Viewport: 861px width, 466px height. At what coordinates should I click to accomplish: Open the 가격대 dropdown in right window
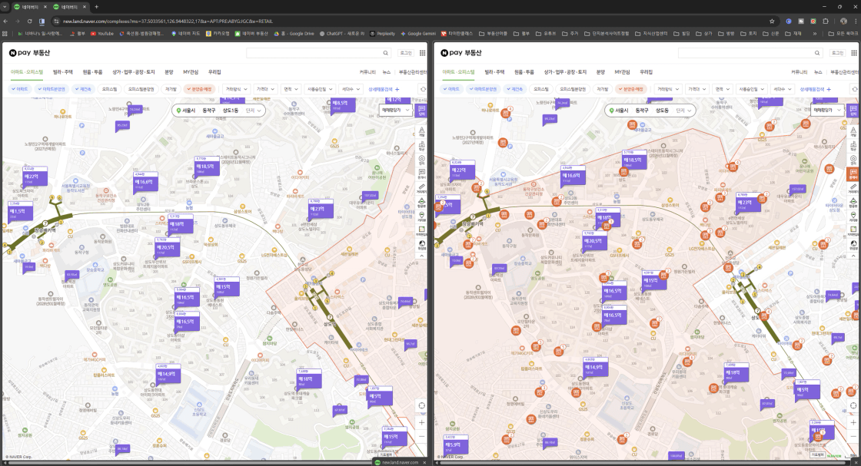698,89
